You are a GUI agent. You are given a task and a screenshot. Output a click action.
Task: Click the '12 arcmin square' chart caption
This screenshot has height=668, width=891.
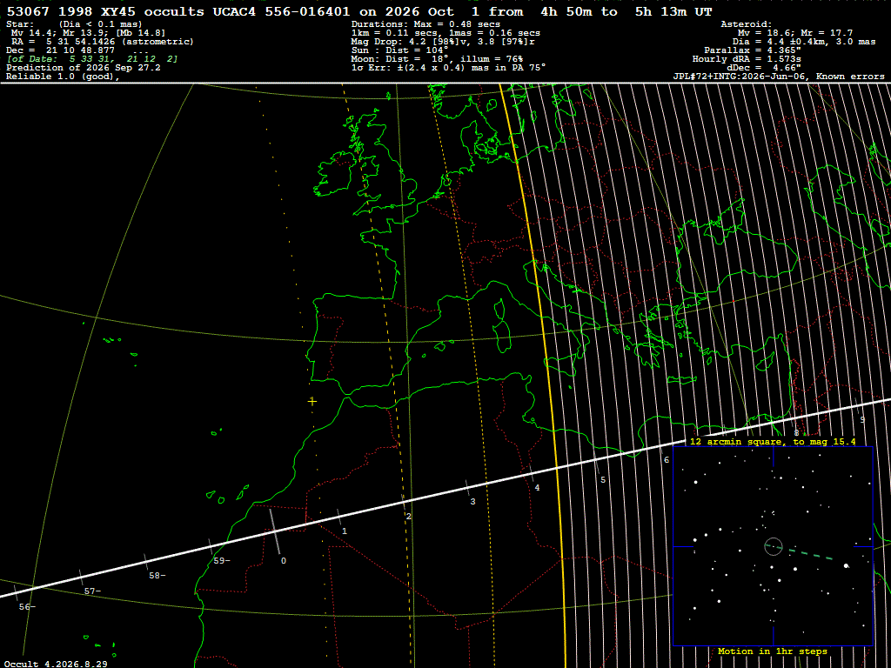[773, 441]
